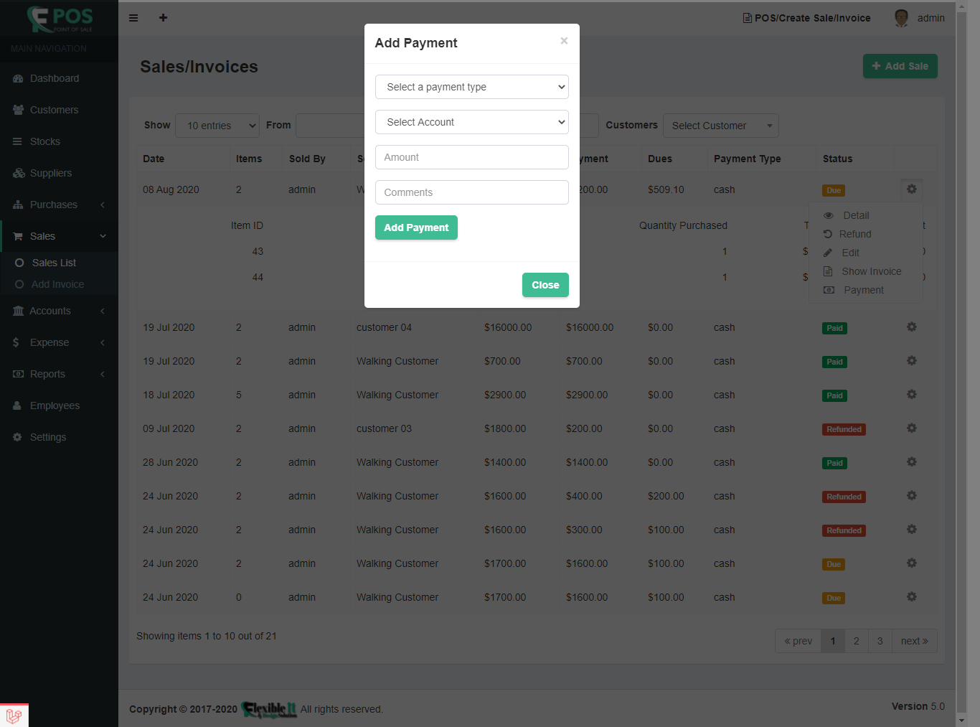Click the plus icon in the top navbar

163,18
